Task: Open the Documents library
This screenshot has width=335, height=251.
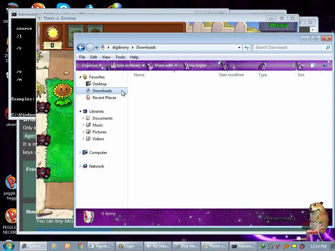Action: (102, 118)
